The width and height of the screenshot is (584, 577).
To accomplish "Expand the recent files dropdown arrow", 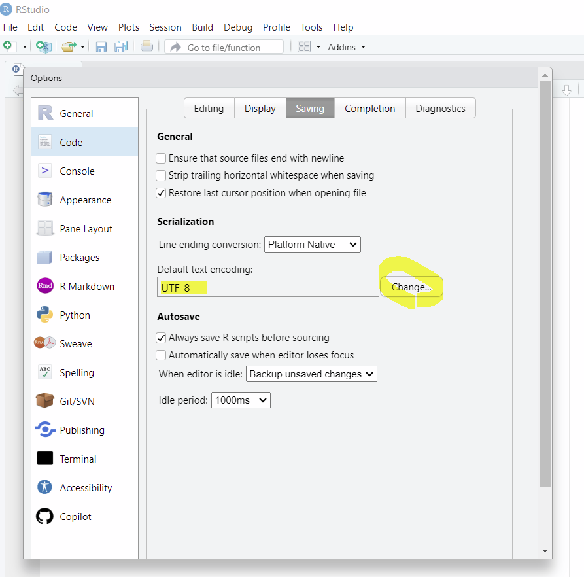I will (82, 47).
